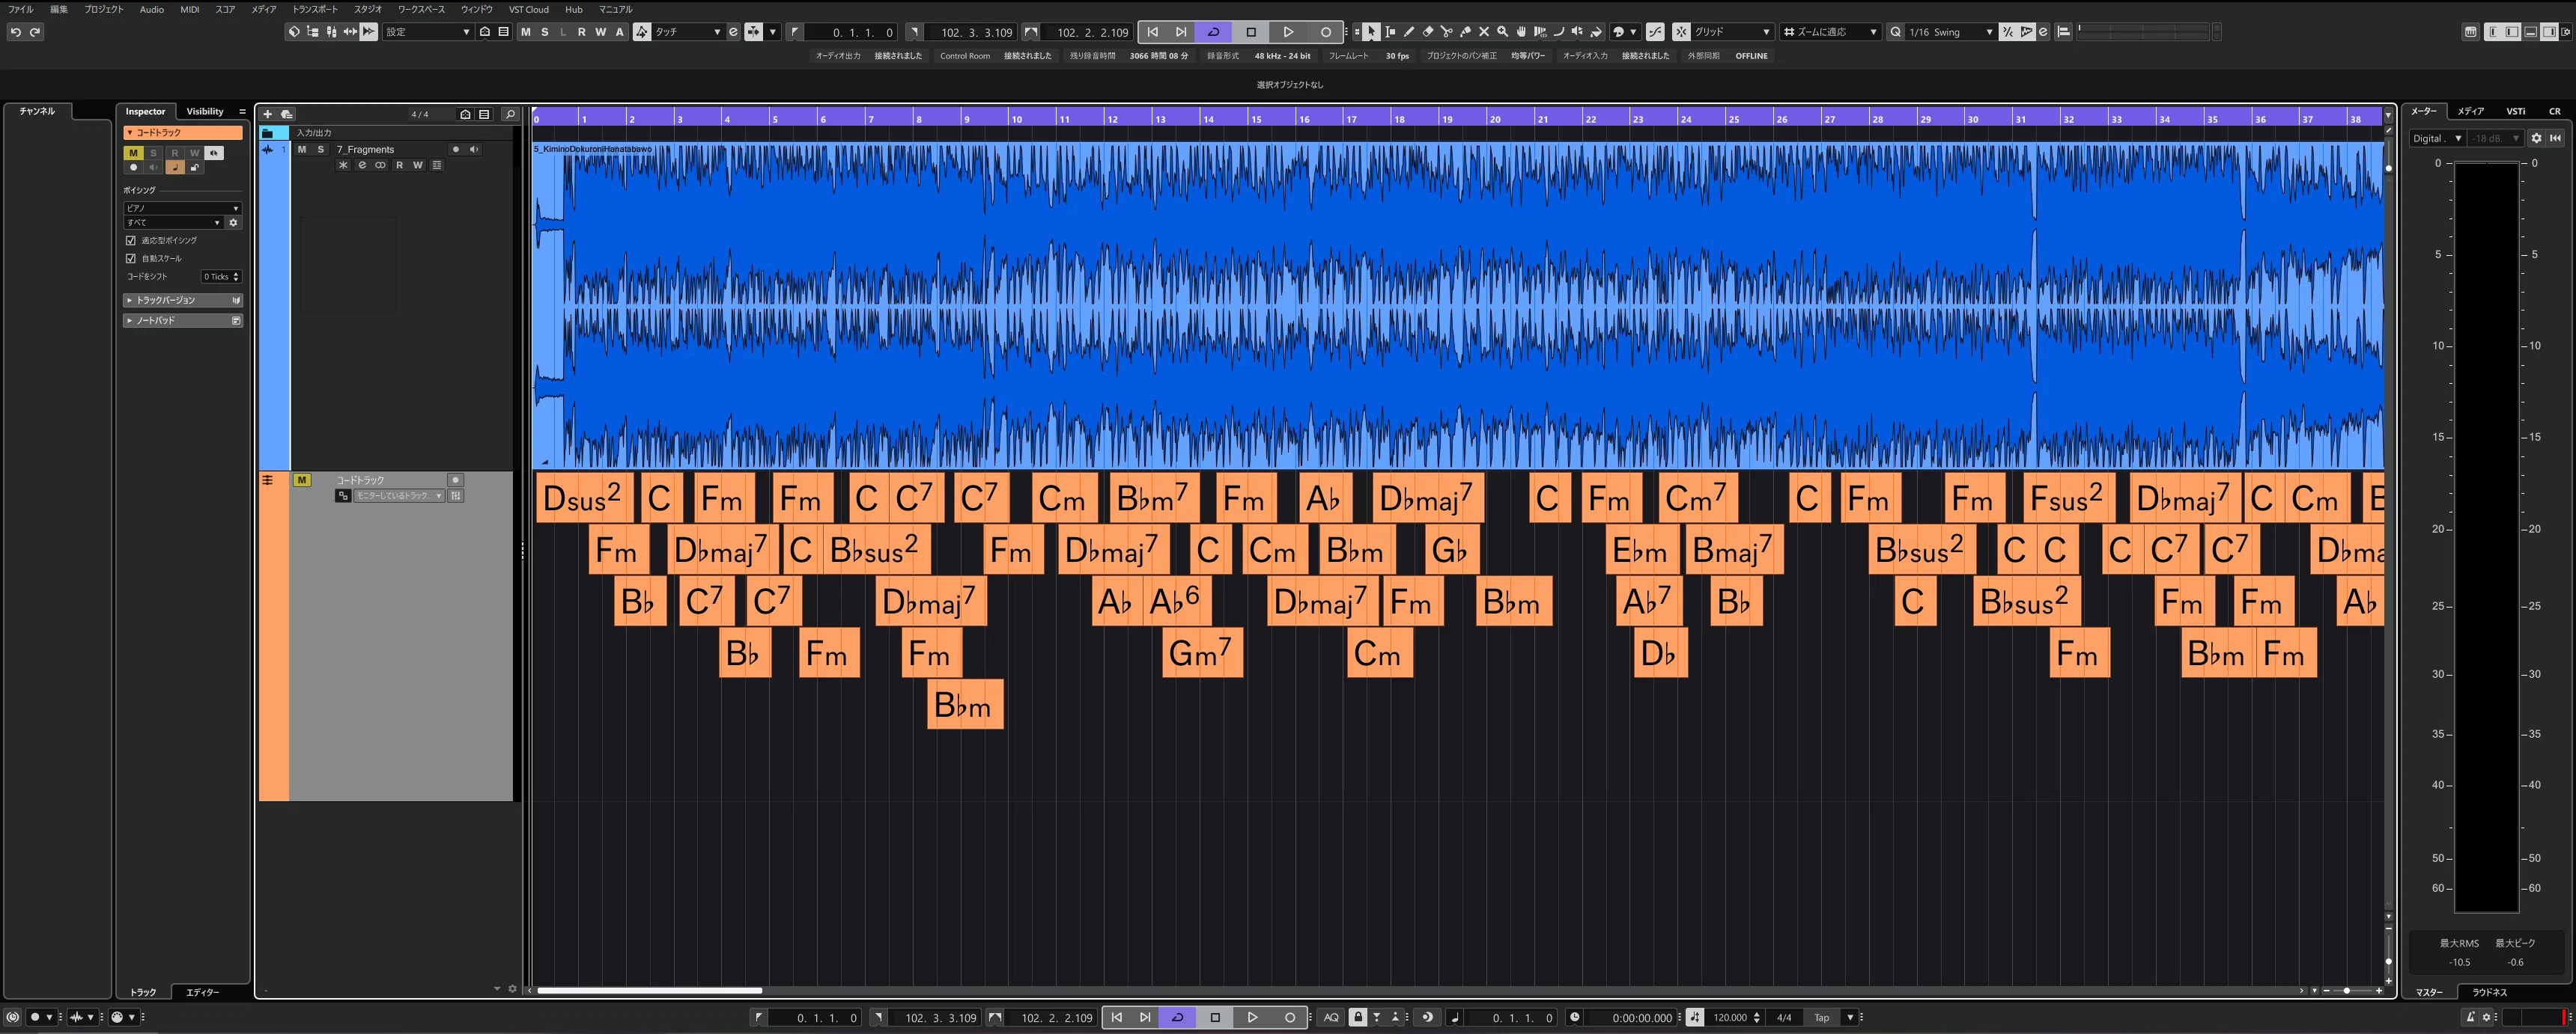Open the track list search magnifier
Screen dimensions: 2576x1034
510,114
